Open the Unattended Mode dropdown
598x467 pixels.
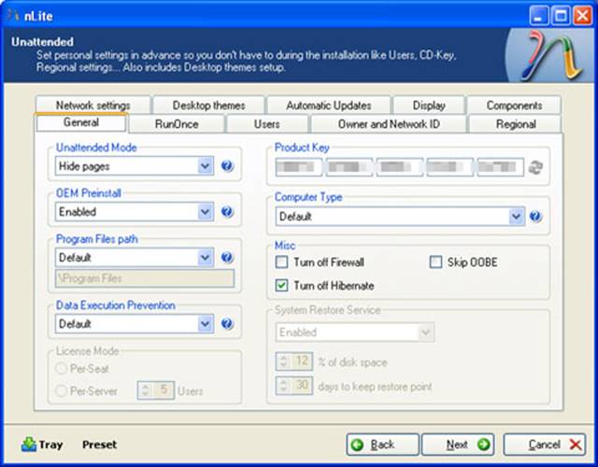(x=206, y=166)
